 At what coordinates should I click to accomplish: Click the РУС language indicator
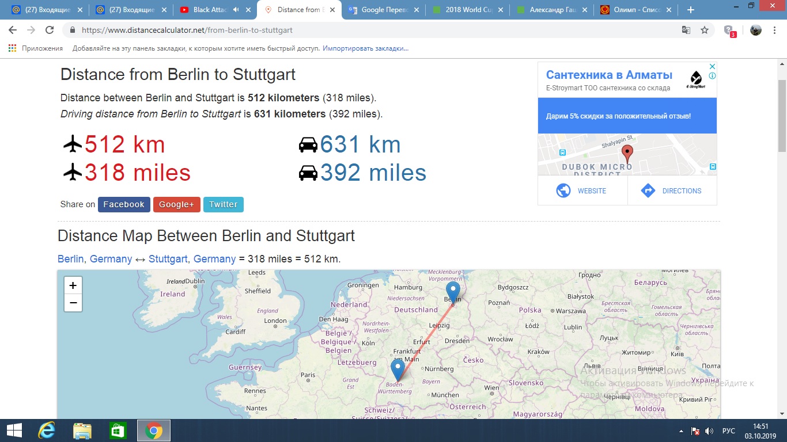tap(728, 431)
